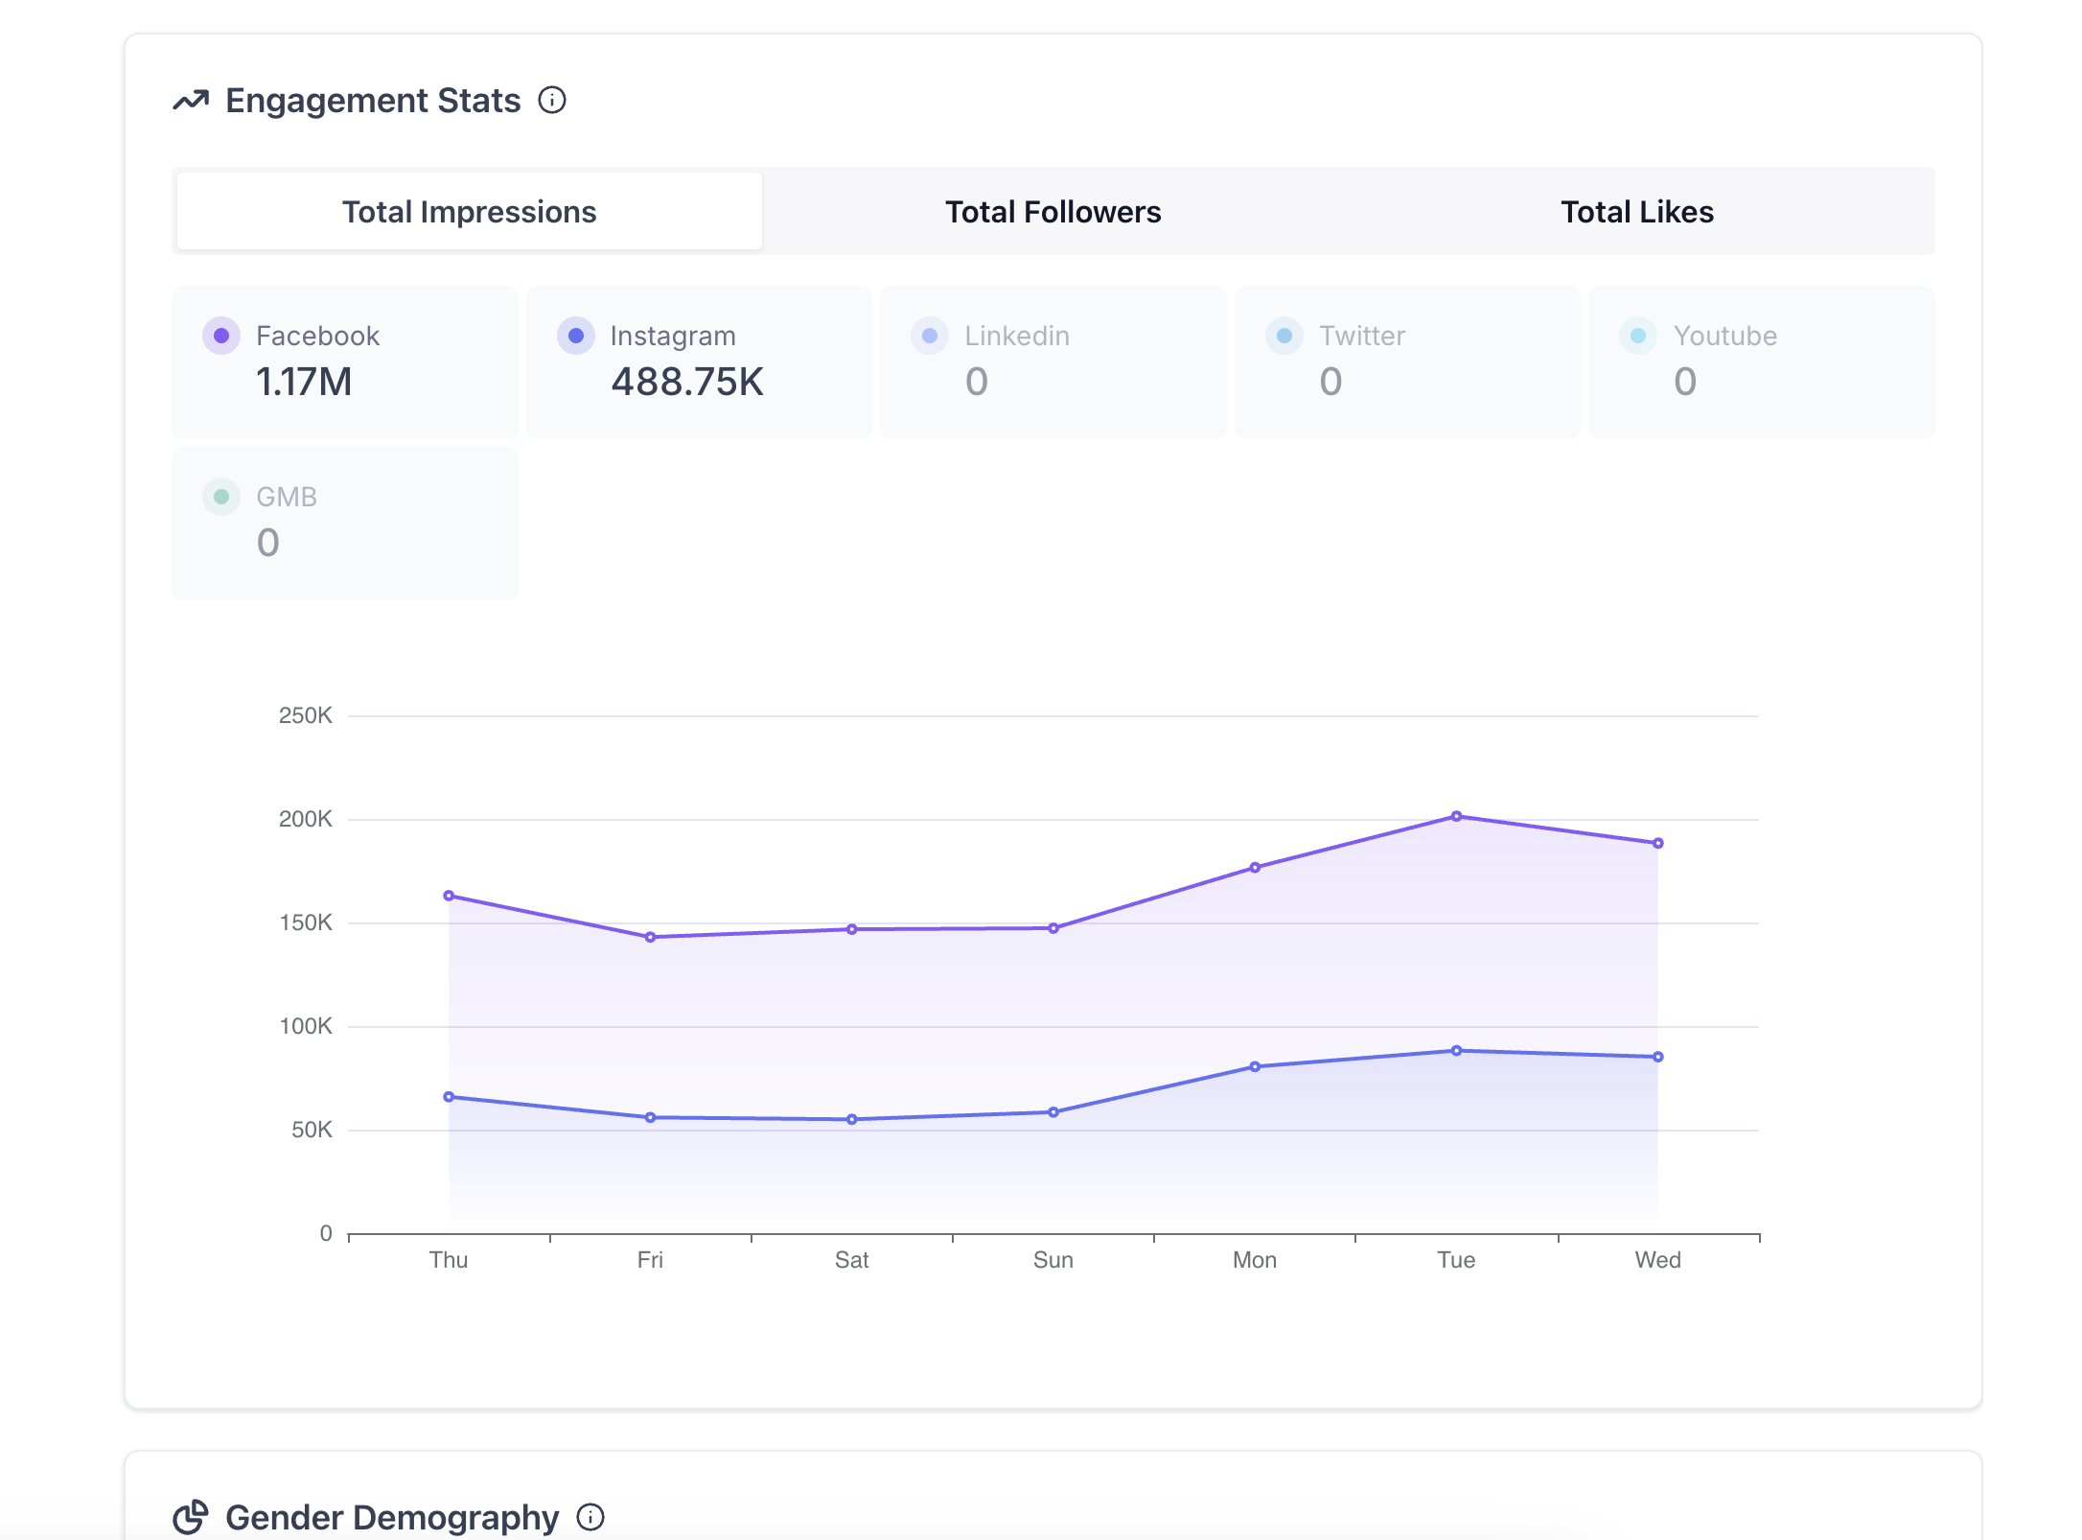Click Instagram data point on Fri
2082x1540 pixels.
point(650,1117)
